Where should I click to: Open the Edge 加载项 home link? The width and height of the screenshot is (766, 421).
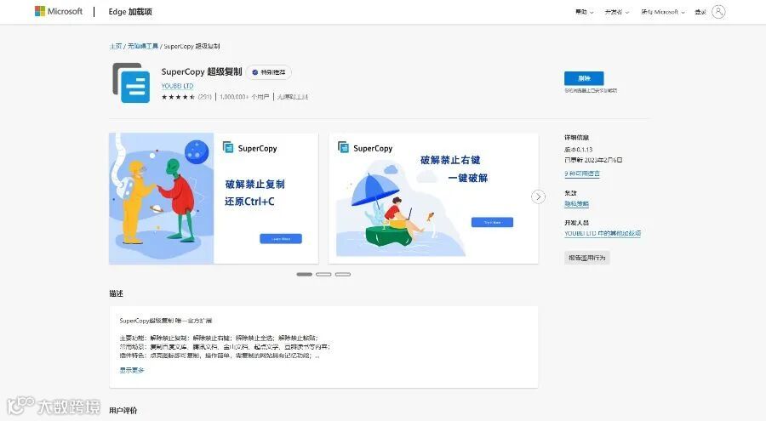click(130, 12)
